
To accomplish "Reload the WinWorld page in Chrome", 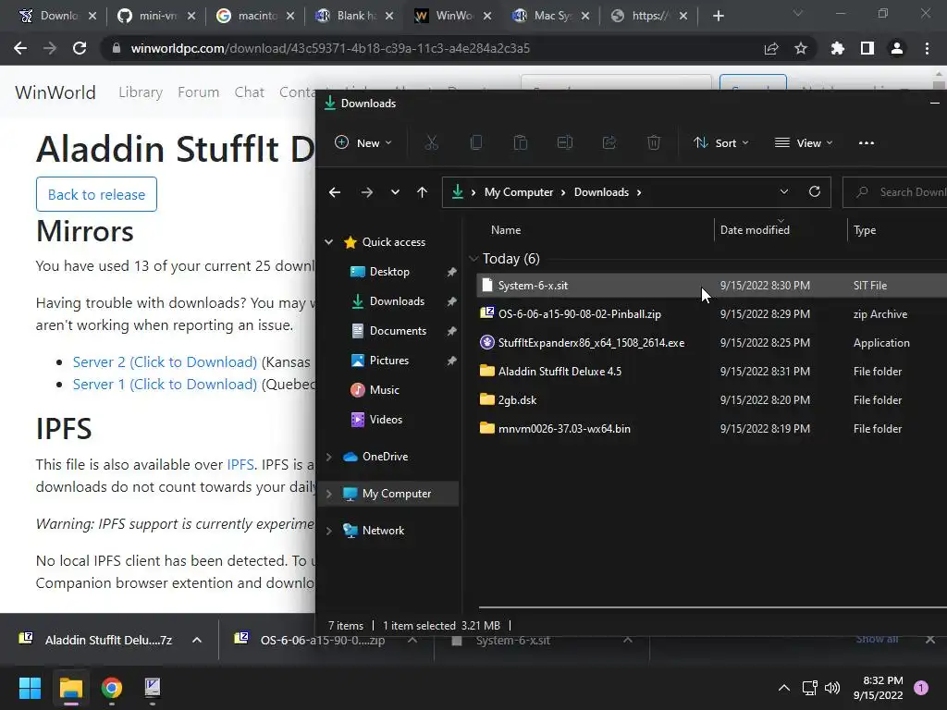I will coord(80,48).
